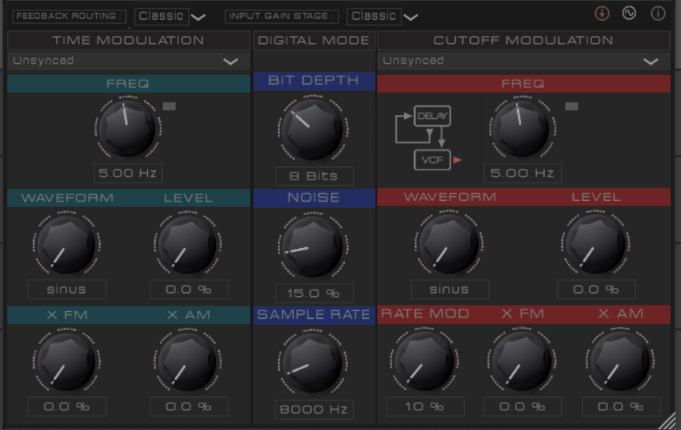Viewport: 681px width, 430px height.
Task: Toggle the Cutoff Modulation FREQ LED indicator
Action: pos(572,106)
